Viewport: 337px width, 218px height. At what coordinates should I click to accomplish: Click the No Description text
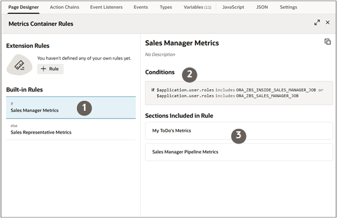(160, 54)
